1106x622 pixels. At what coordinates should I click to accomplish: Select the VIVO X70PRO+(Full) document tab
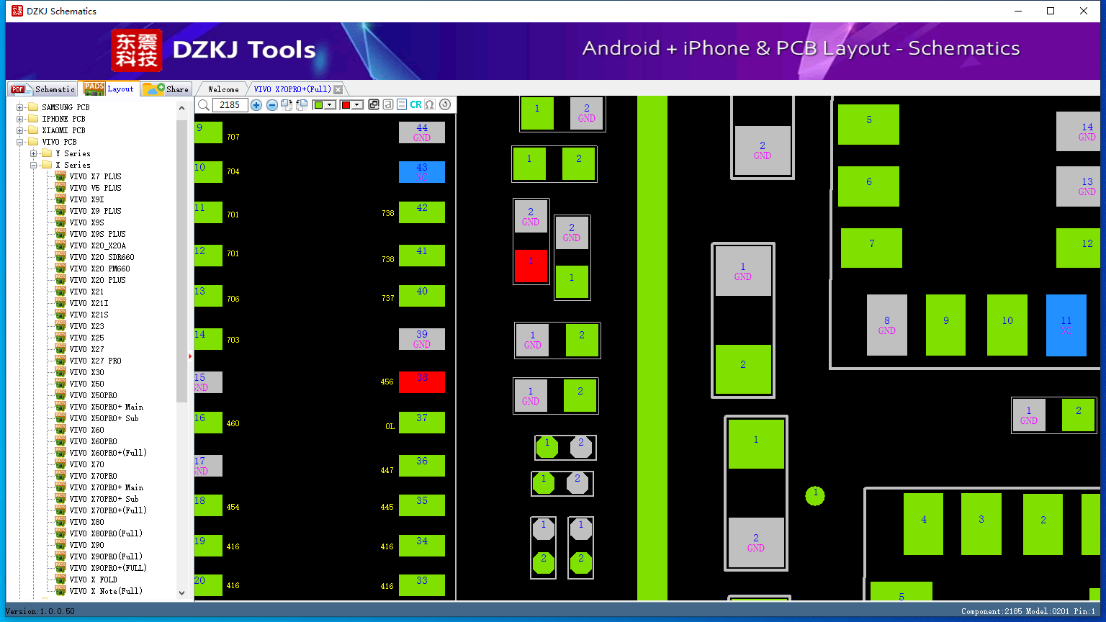pyautogui.click(x=292, y=89)
